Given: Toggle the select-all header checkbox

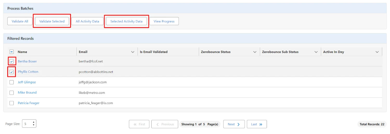Looking at the screenshot, I should (12, 52).
